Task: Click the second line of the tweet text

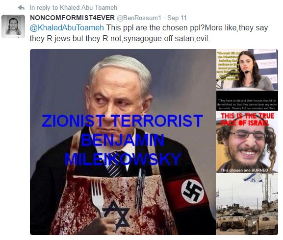Action: click(x=120, y=39)
